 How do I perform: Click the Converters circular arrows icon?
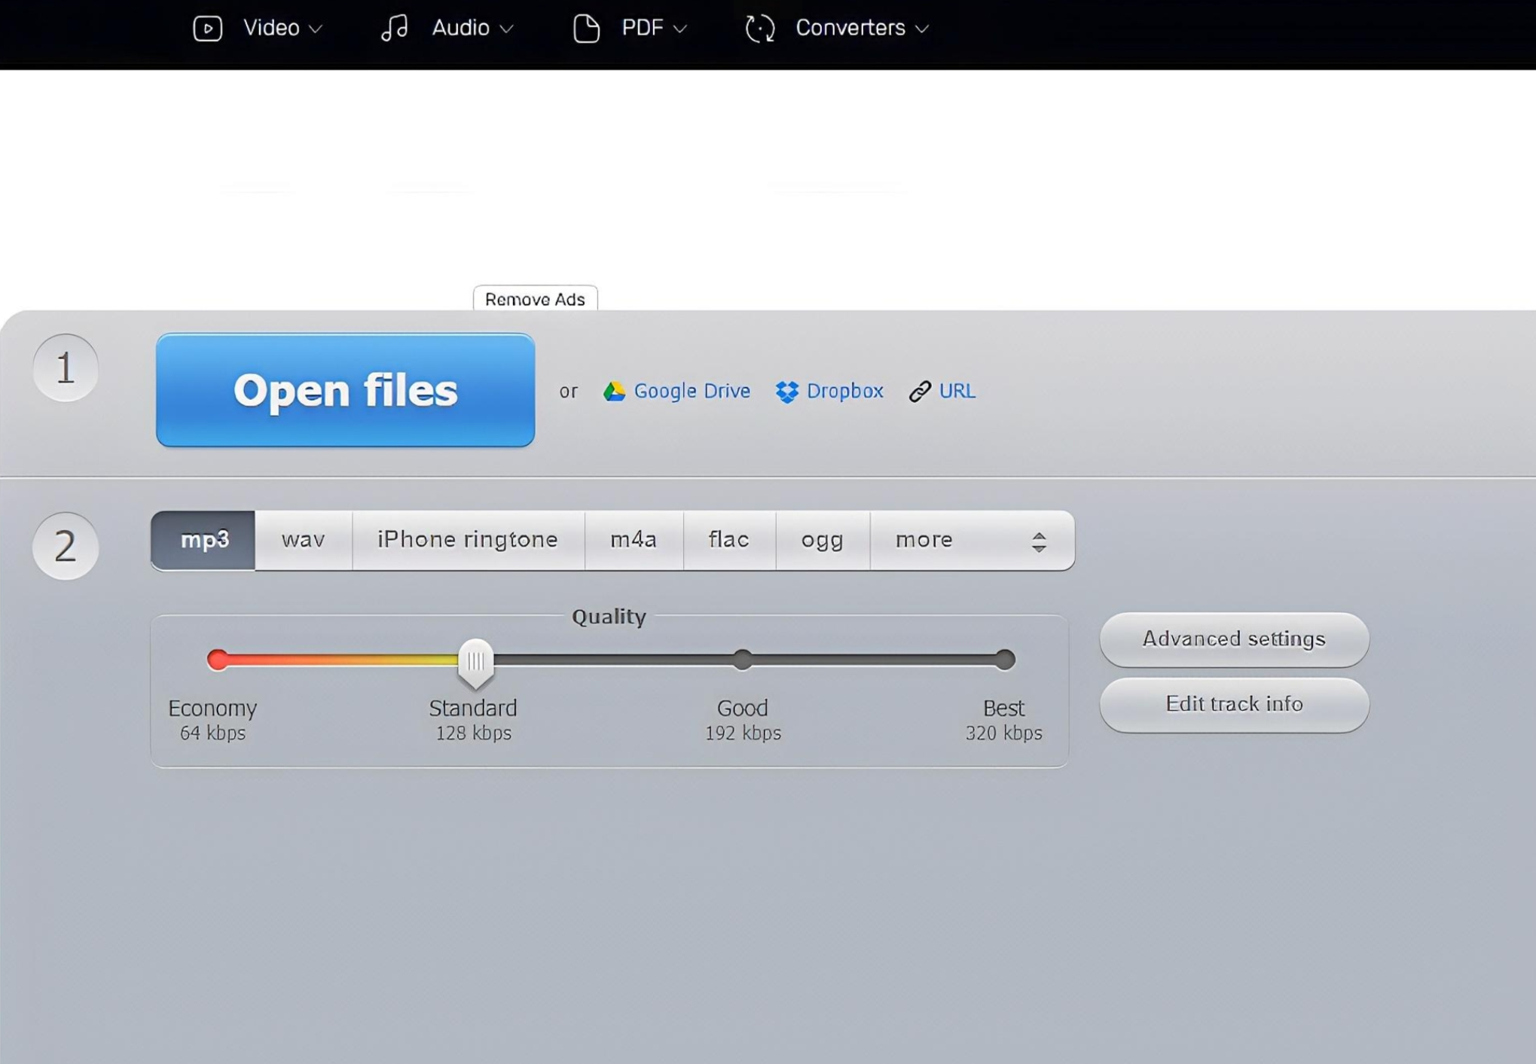tap(759, 29)
